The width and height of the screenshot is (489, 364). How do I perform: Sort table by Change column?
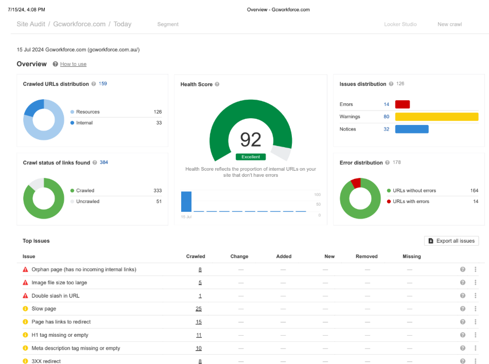coord(239,256)
